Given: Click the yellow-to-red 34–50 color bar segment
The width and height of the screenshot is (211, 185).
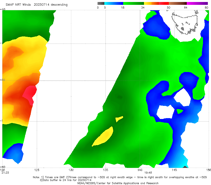Looking at the screenshot, I should click(x=156, y=3).
